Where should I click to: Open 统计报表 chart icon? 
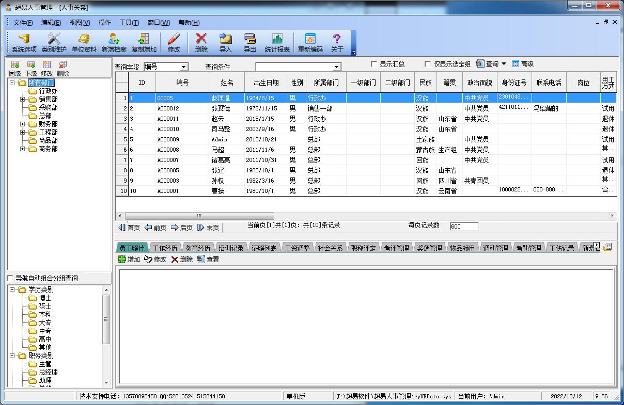pyautogui.click(x=277, y=43)
